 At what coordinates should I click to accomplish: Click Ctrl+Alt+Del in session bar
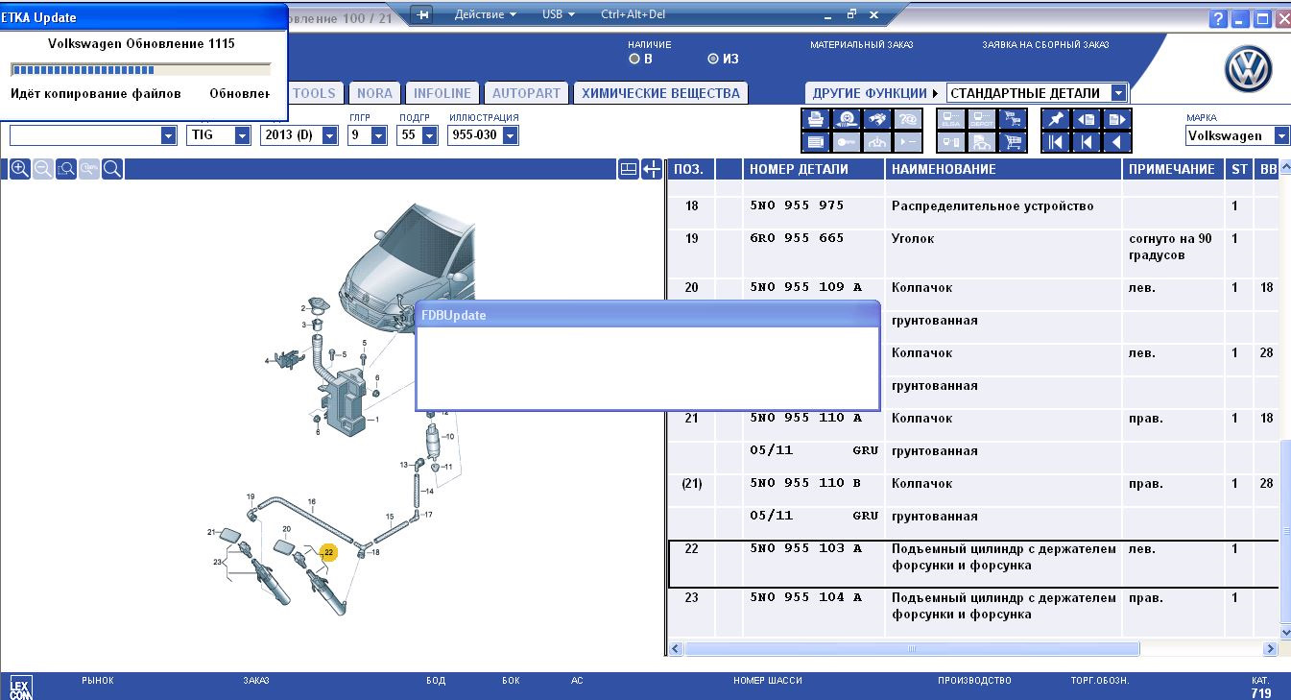tap(633, 14)
